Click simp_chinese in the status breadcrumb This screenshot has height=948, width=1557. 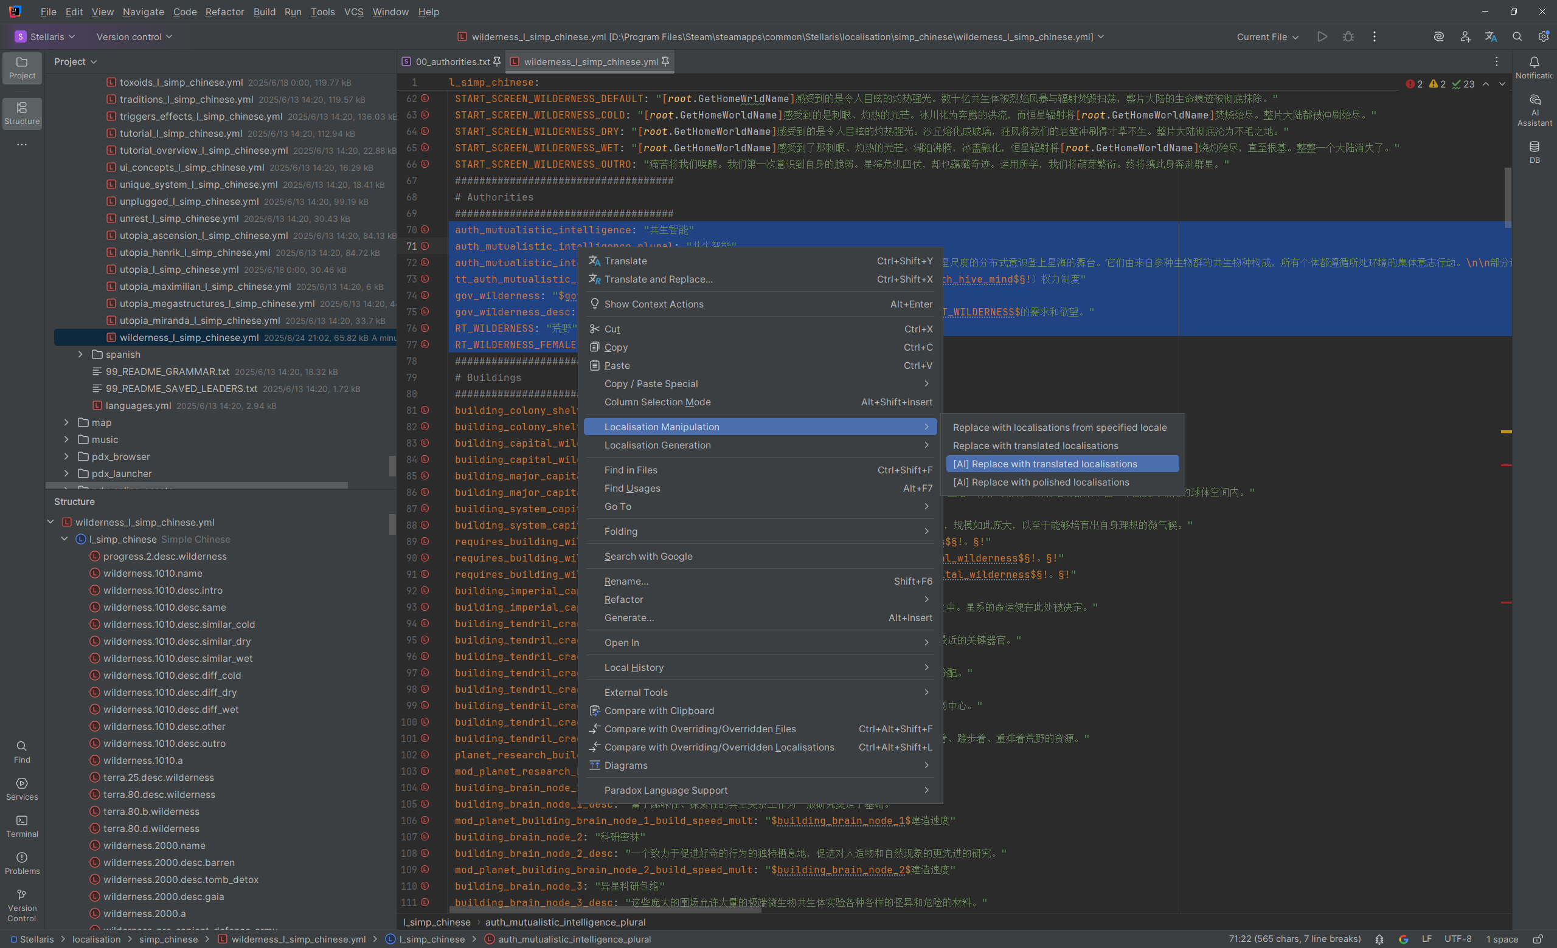(168, 939)
